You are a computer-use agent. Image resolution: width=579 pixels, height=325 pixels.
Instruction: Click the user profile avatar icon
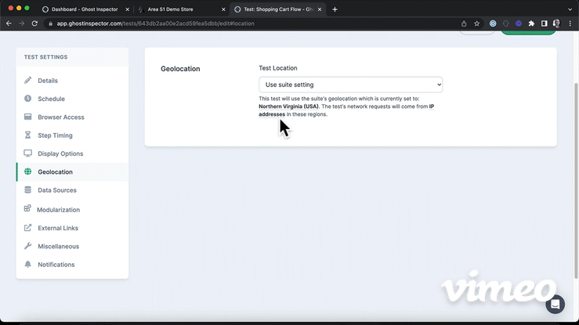pos(556,23)
